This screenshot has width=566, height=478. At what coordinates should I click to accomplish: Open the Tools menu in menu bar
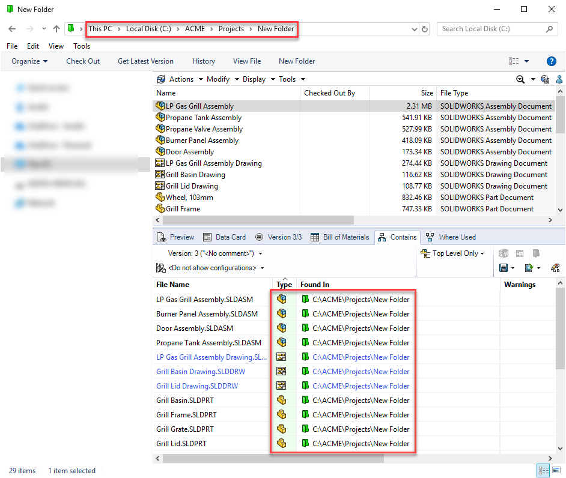(82, 46)
